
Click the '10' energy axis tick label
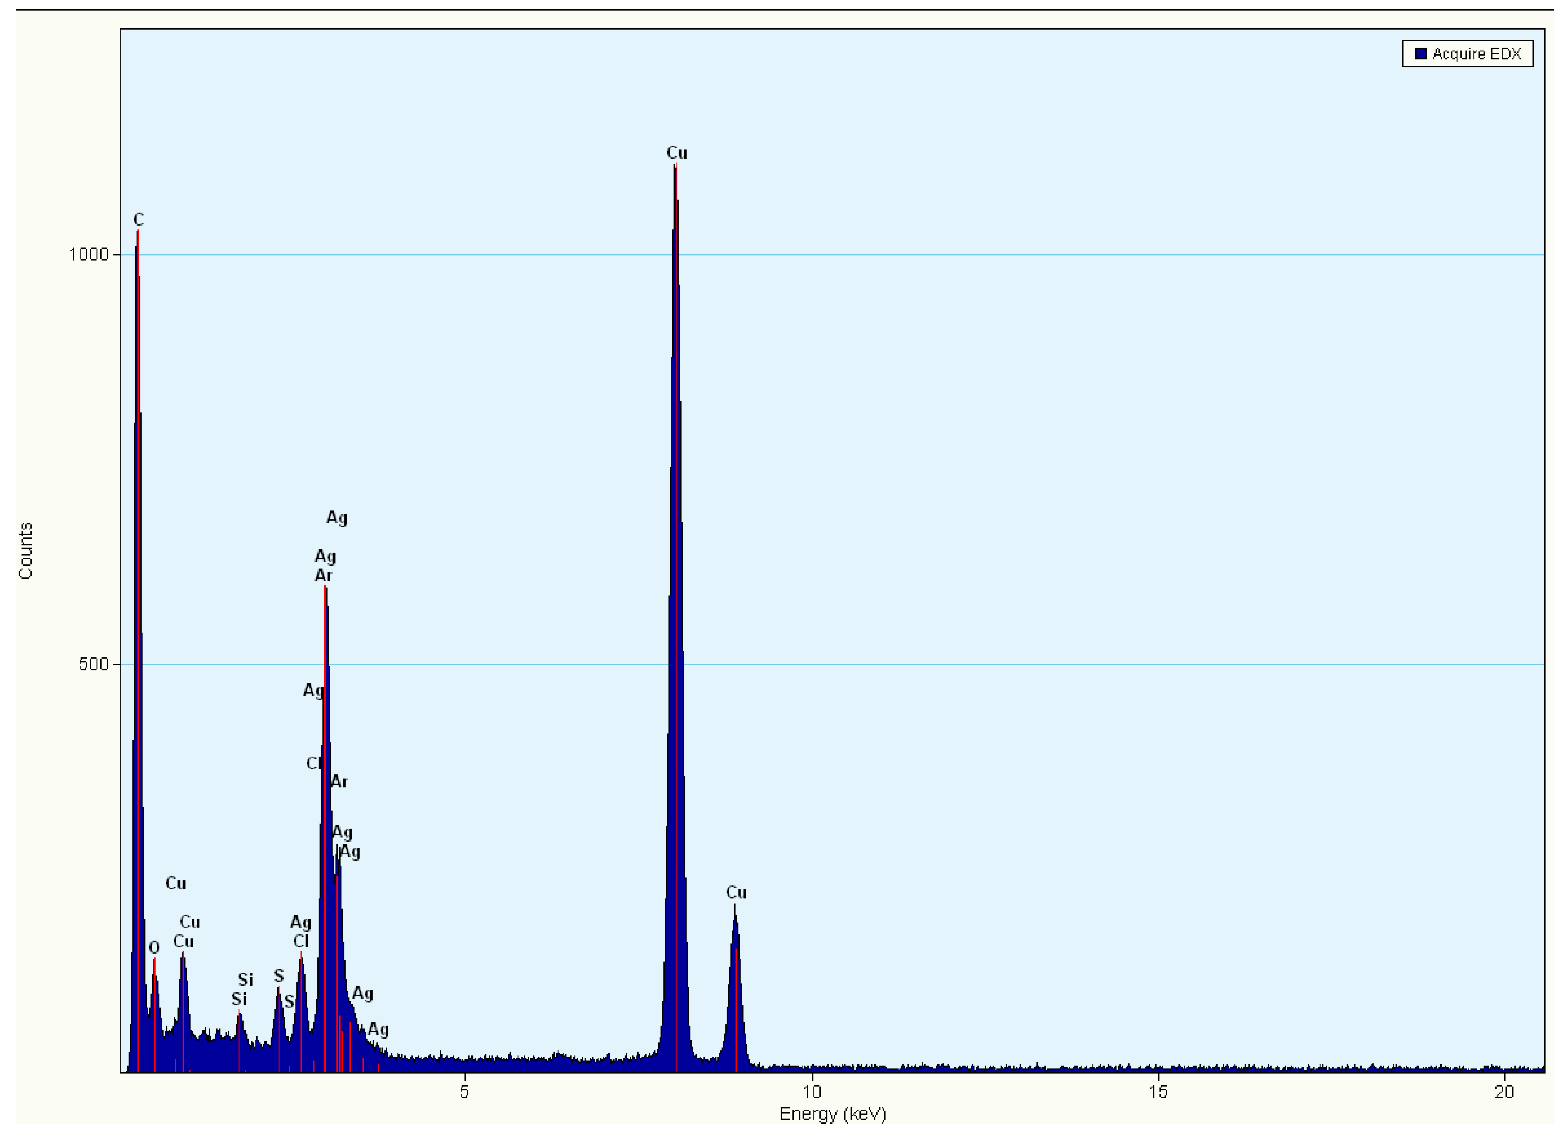point(812,1091)
